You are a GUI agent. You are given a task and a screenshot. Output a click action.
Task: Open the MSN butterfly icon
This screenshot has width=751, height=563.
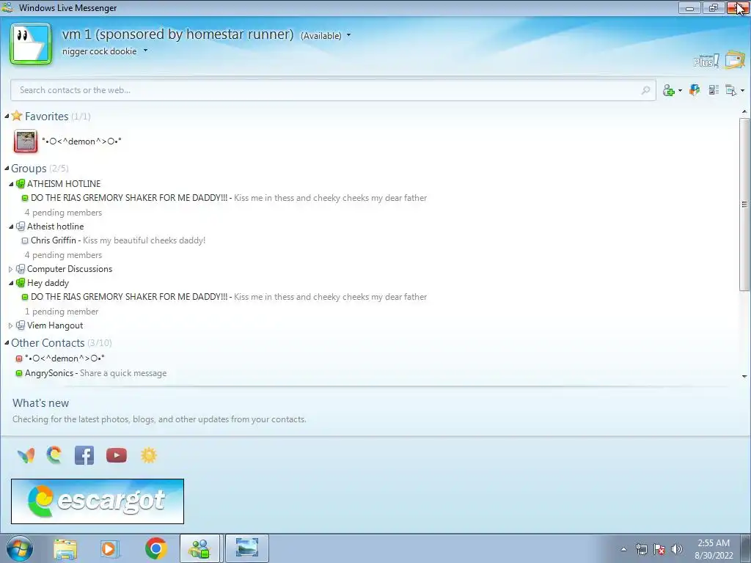(x=26, y=455)
